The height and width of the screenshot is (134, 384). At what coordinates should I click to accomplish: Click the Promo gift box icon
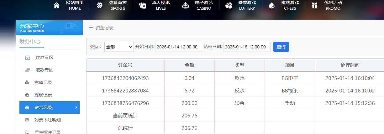[x=314, y=6]
